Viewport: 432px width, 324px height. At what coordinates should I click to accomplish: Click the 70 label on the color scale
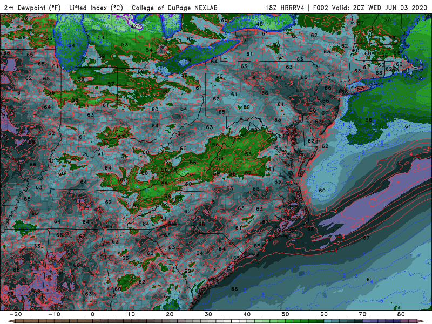362,314
